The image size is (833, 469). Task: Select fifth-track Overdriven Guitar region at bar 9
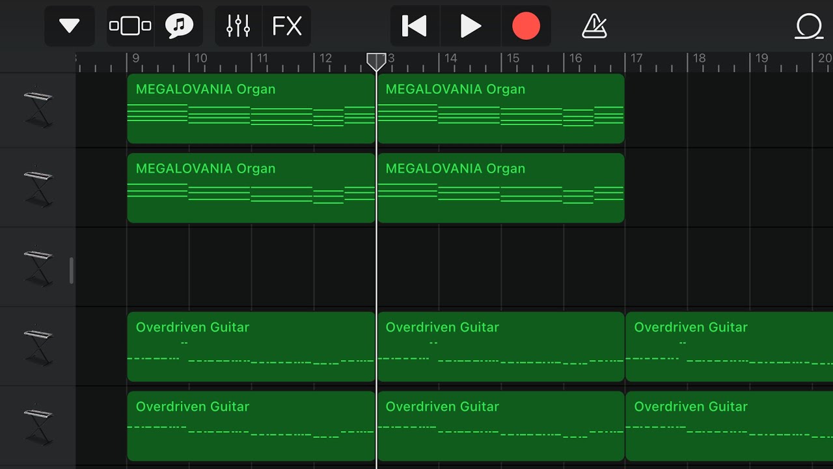pos(251,426)
